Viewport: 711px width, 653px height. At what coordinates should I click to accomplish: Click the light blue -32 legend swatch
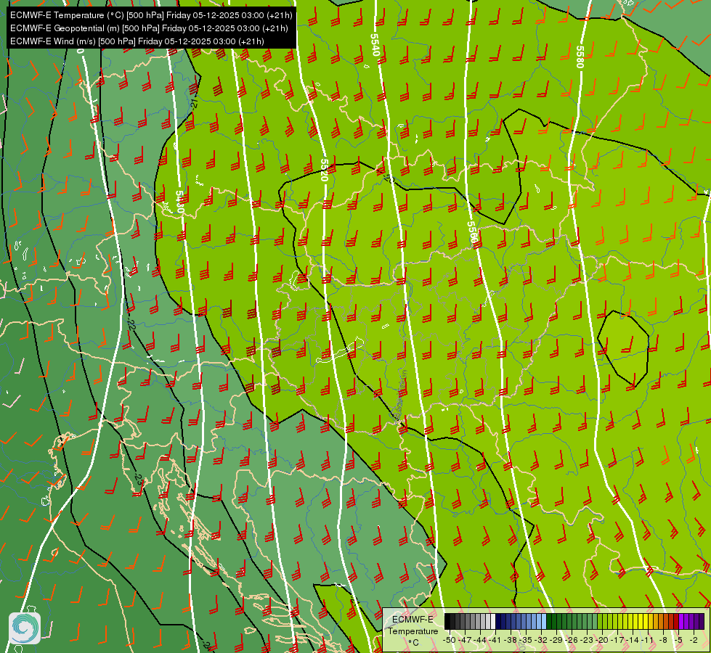(544, 621)
